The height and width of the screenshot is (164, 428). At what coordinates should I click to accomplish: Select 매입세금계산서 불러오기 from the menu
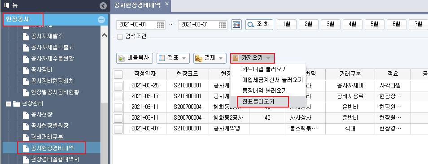(272, 80)
